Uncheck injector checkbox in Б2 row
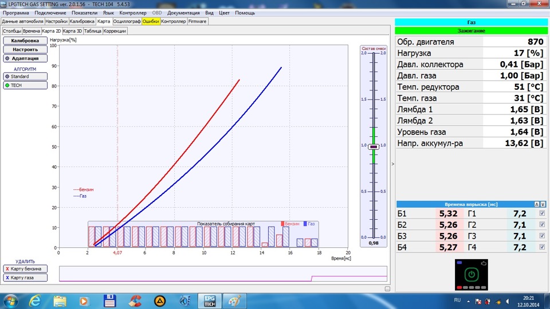550x309 pixels. 542,224
